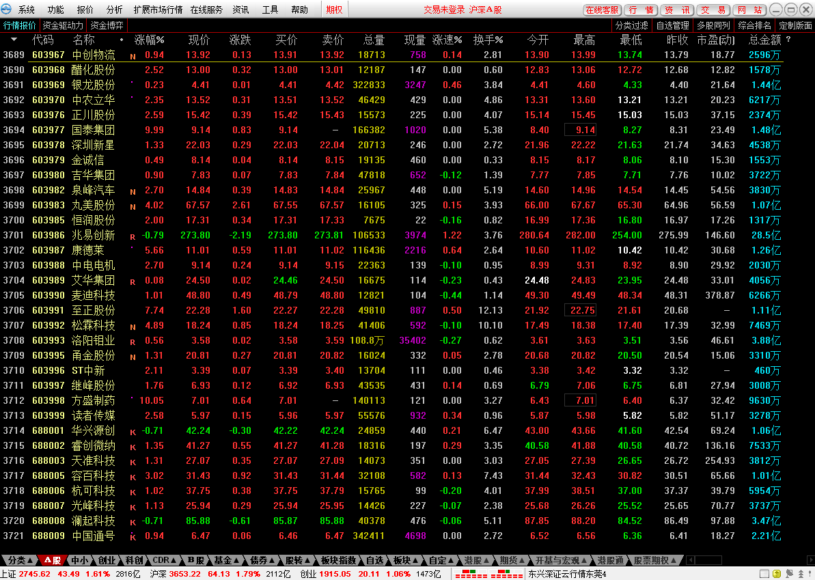Click the dot marker next to 名称 header
The height and width of the screenshot is (580, 815).
pyautogui.click(x=122, y=40)
